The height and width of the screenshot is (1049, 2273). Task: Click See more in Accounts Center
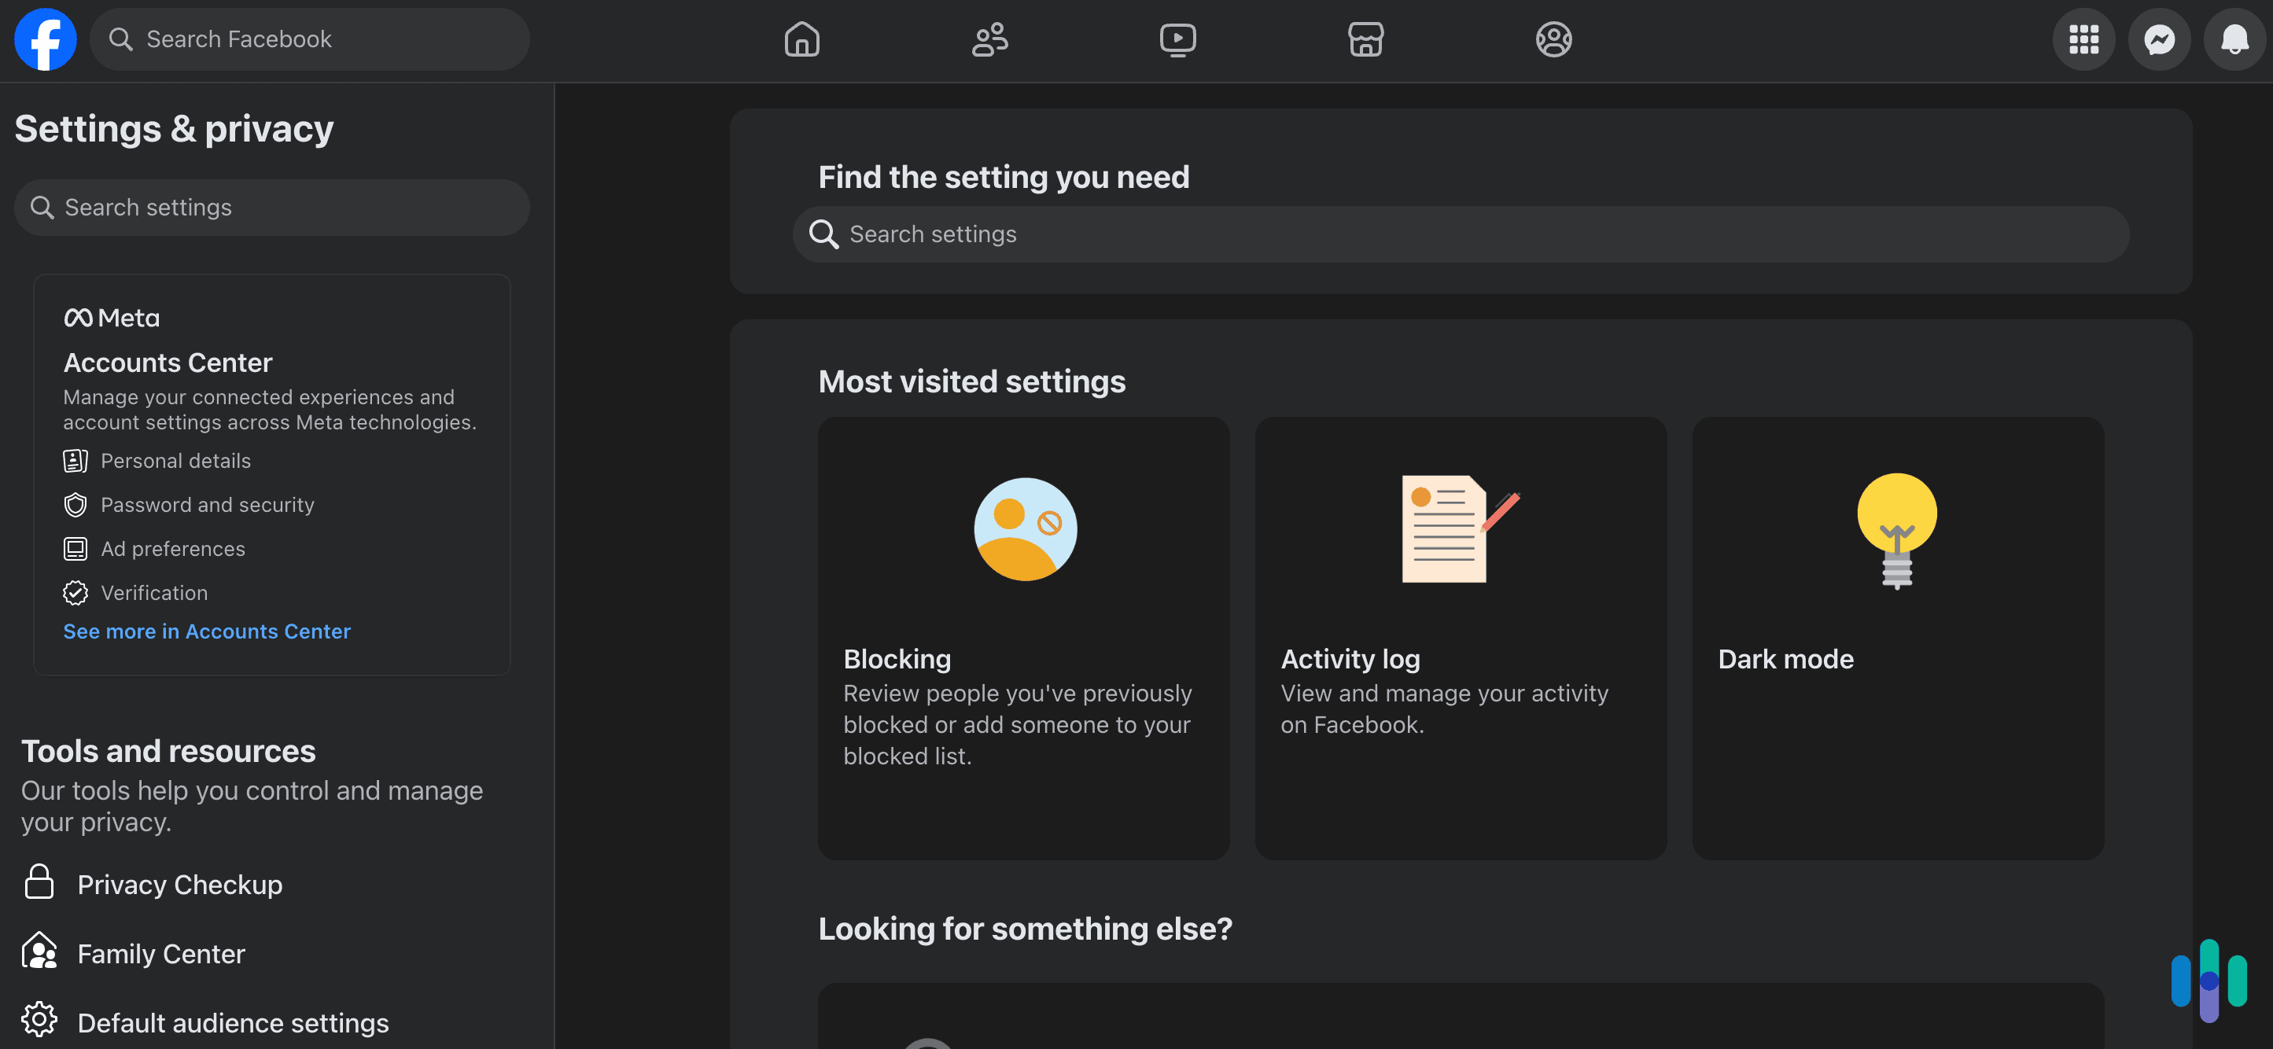[x=207, y=631]
